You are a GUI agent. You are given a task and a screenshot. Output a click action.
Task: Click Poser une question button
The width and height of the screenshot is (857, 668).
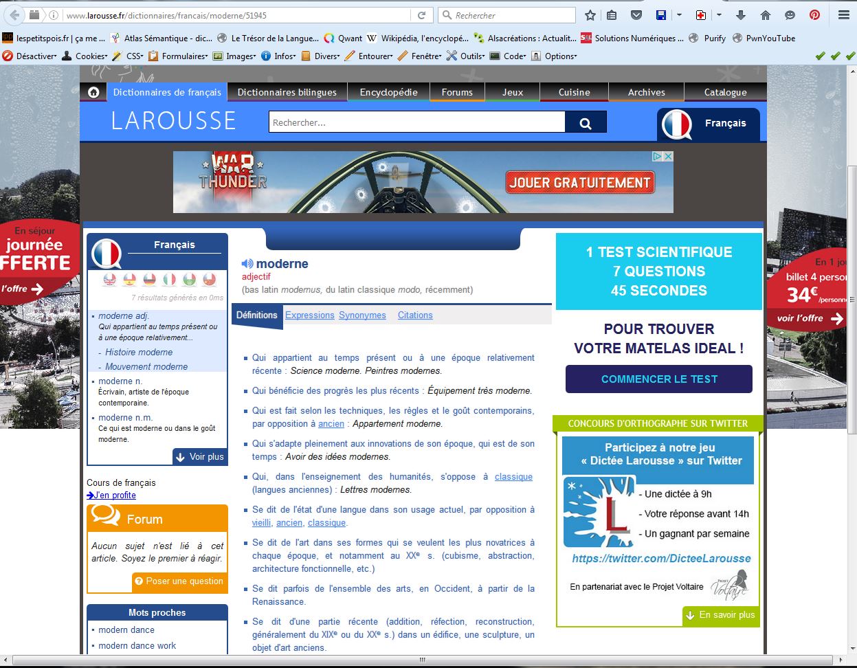179,581
